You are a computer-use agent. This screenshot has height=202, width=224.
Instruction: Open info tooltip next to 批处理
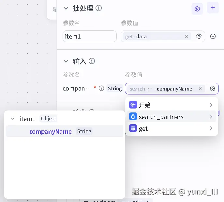[x=98, y=8]
